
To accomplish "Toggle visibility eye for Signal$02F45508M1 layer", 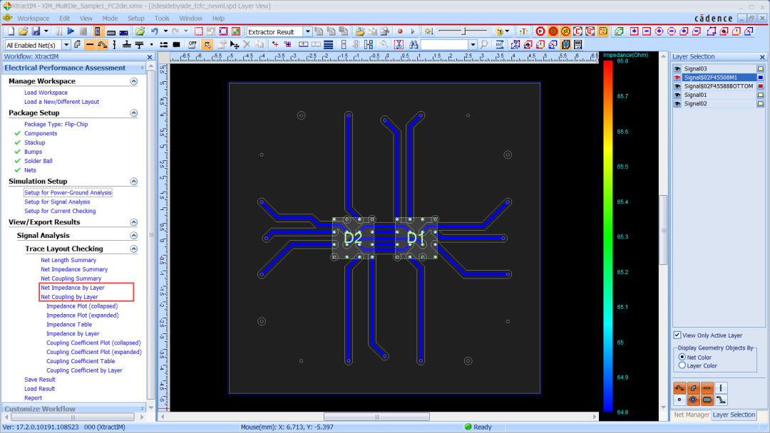I will [x=678, y=78].
